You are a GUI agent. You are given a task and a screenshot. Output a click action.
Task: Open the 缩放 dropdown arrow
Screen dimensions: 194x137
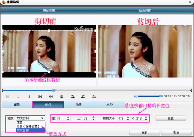pyautogui.click(x=42, y=118)
